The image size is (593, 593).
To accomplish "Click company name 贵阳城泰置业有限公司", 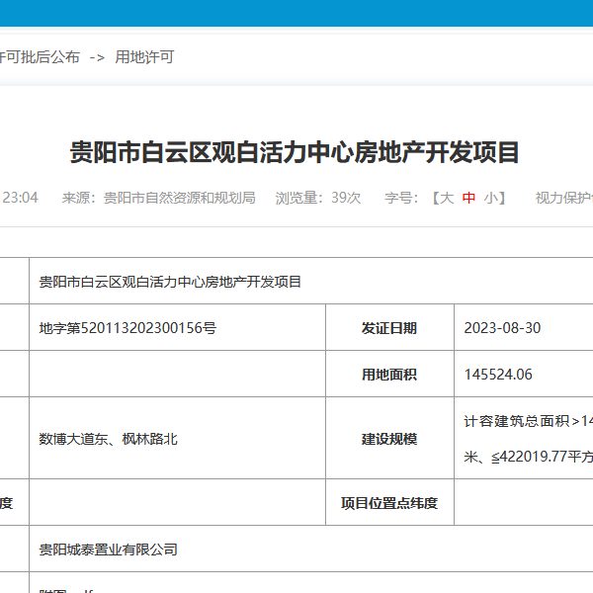I will pyautogui.click(x=109, y=550).
